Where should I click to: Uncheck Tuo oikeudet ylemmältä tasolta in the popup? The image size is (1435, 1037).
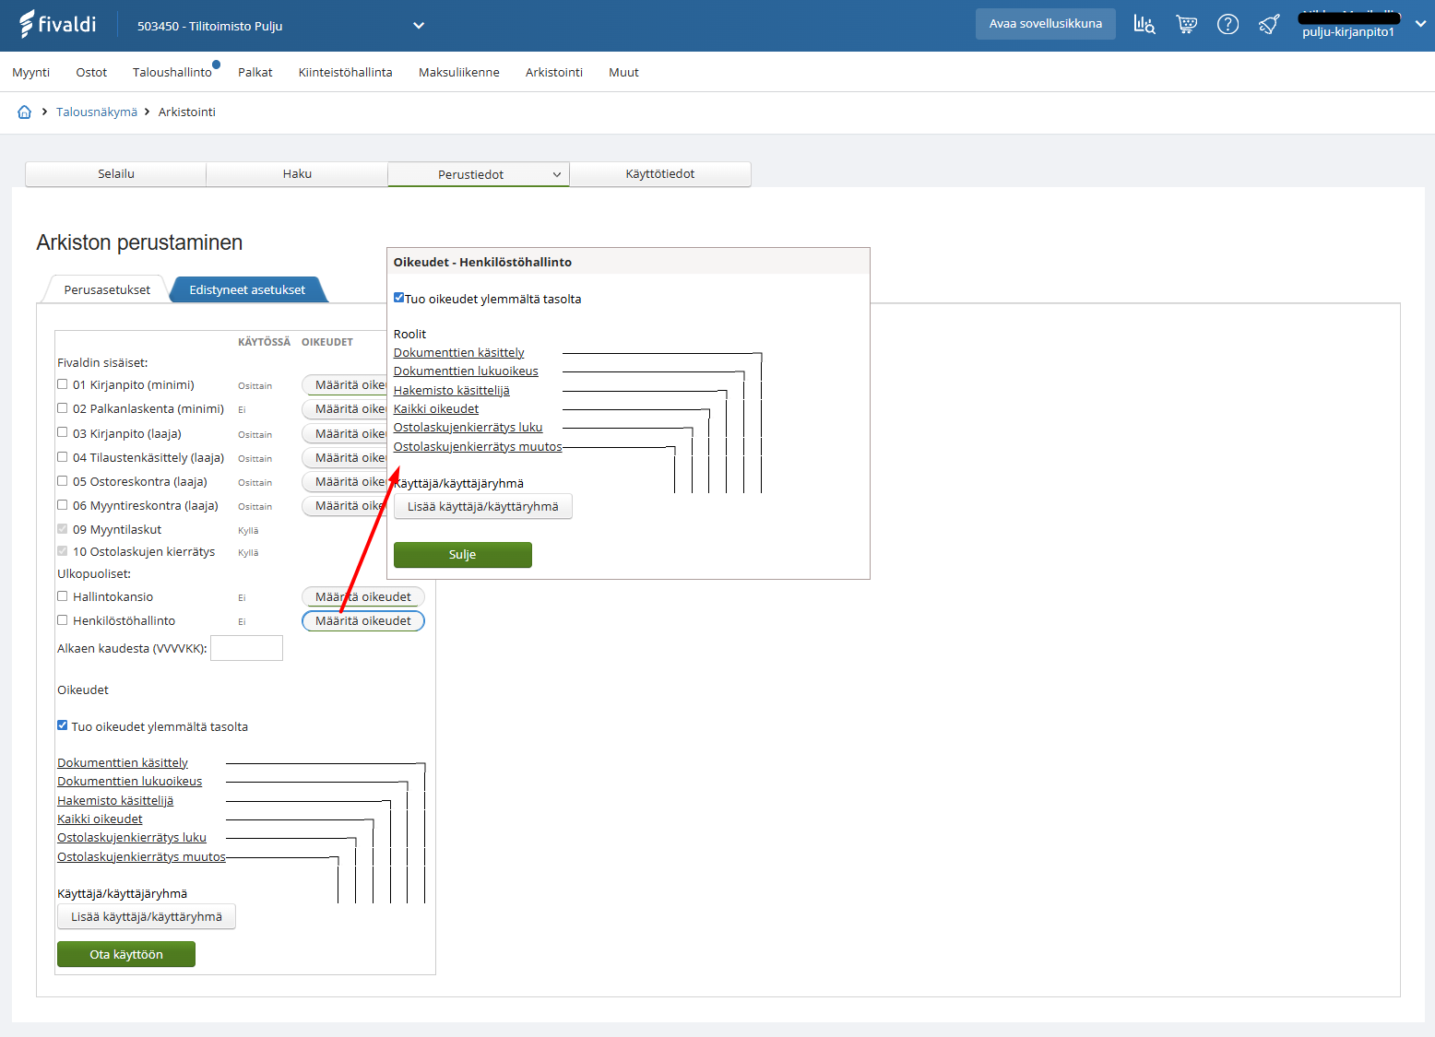click(x=399, y=298)
